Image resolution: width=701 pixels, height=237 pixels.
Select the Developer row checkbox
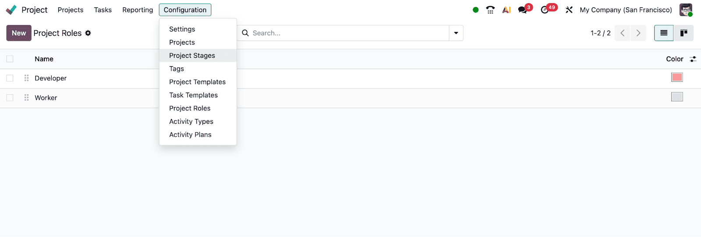(10, 78)
